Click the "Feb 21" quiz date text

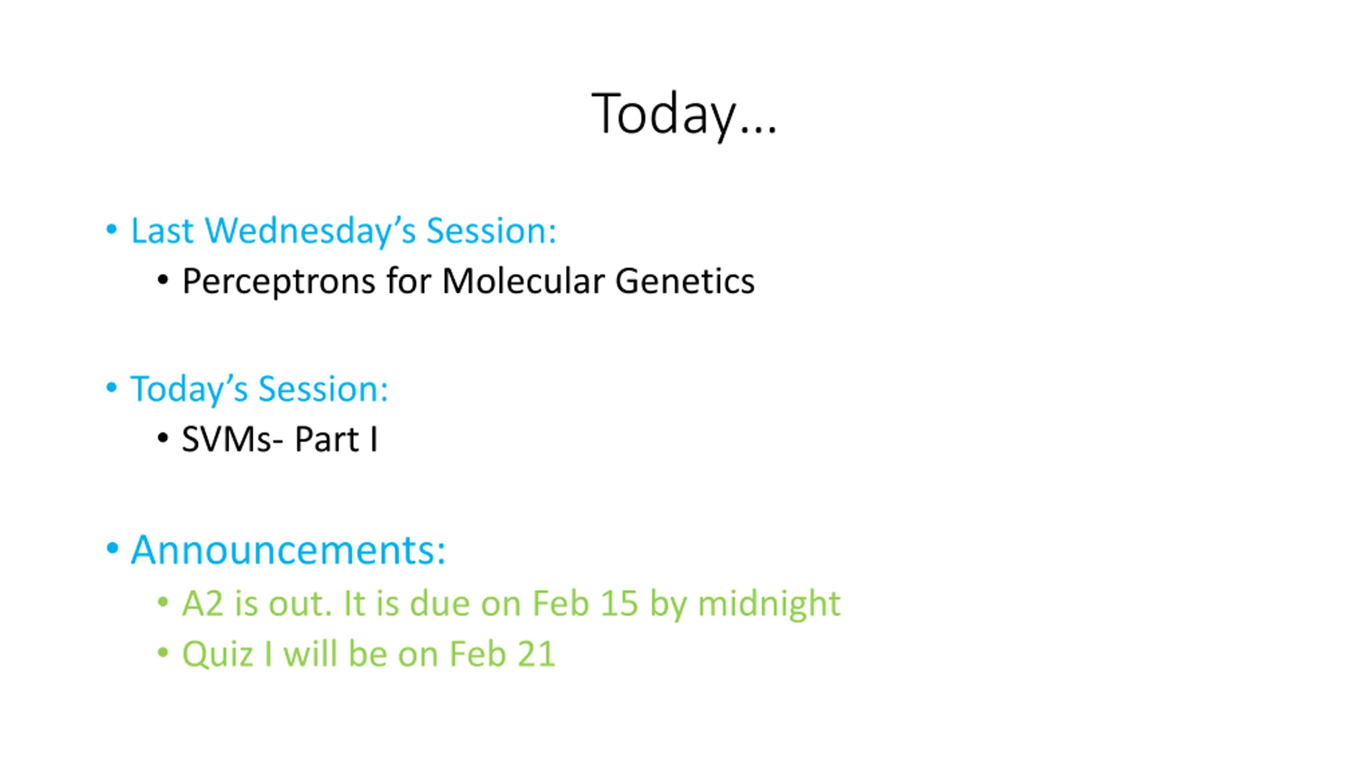[x=502, y=654]
